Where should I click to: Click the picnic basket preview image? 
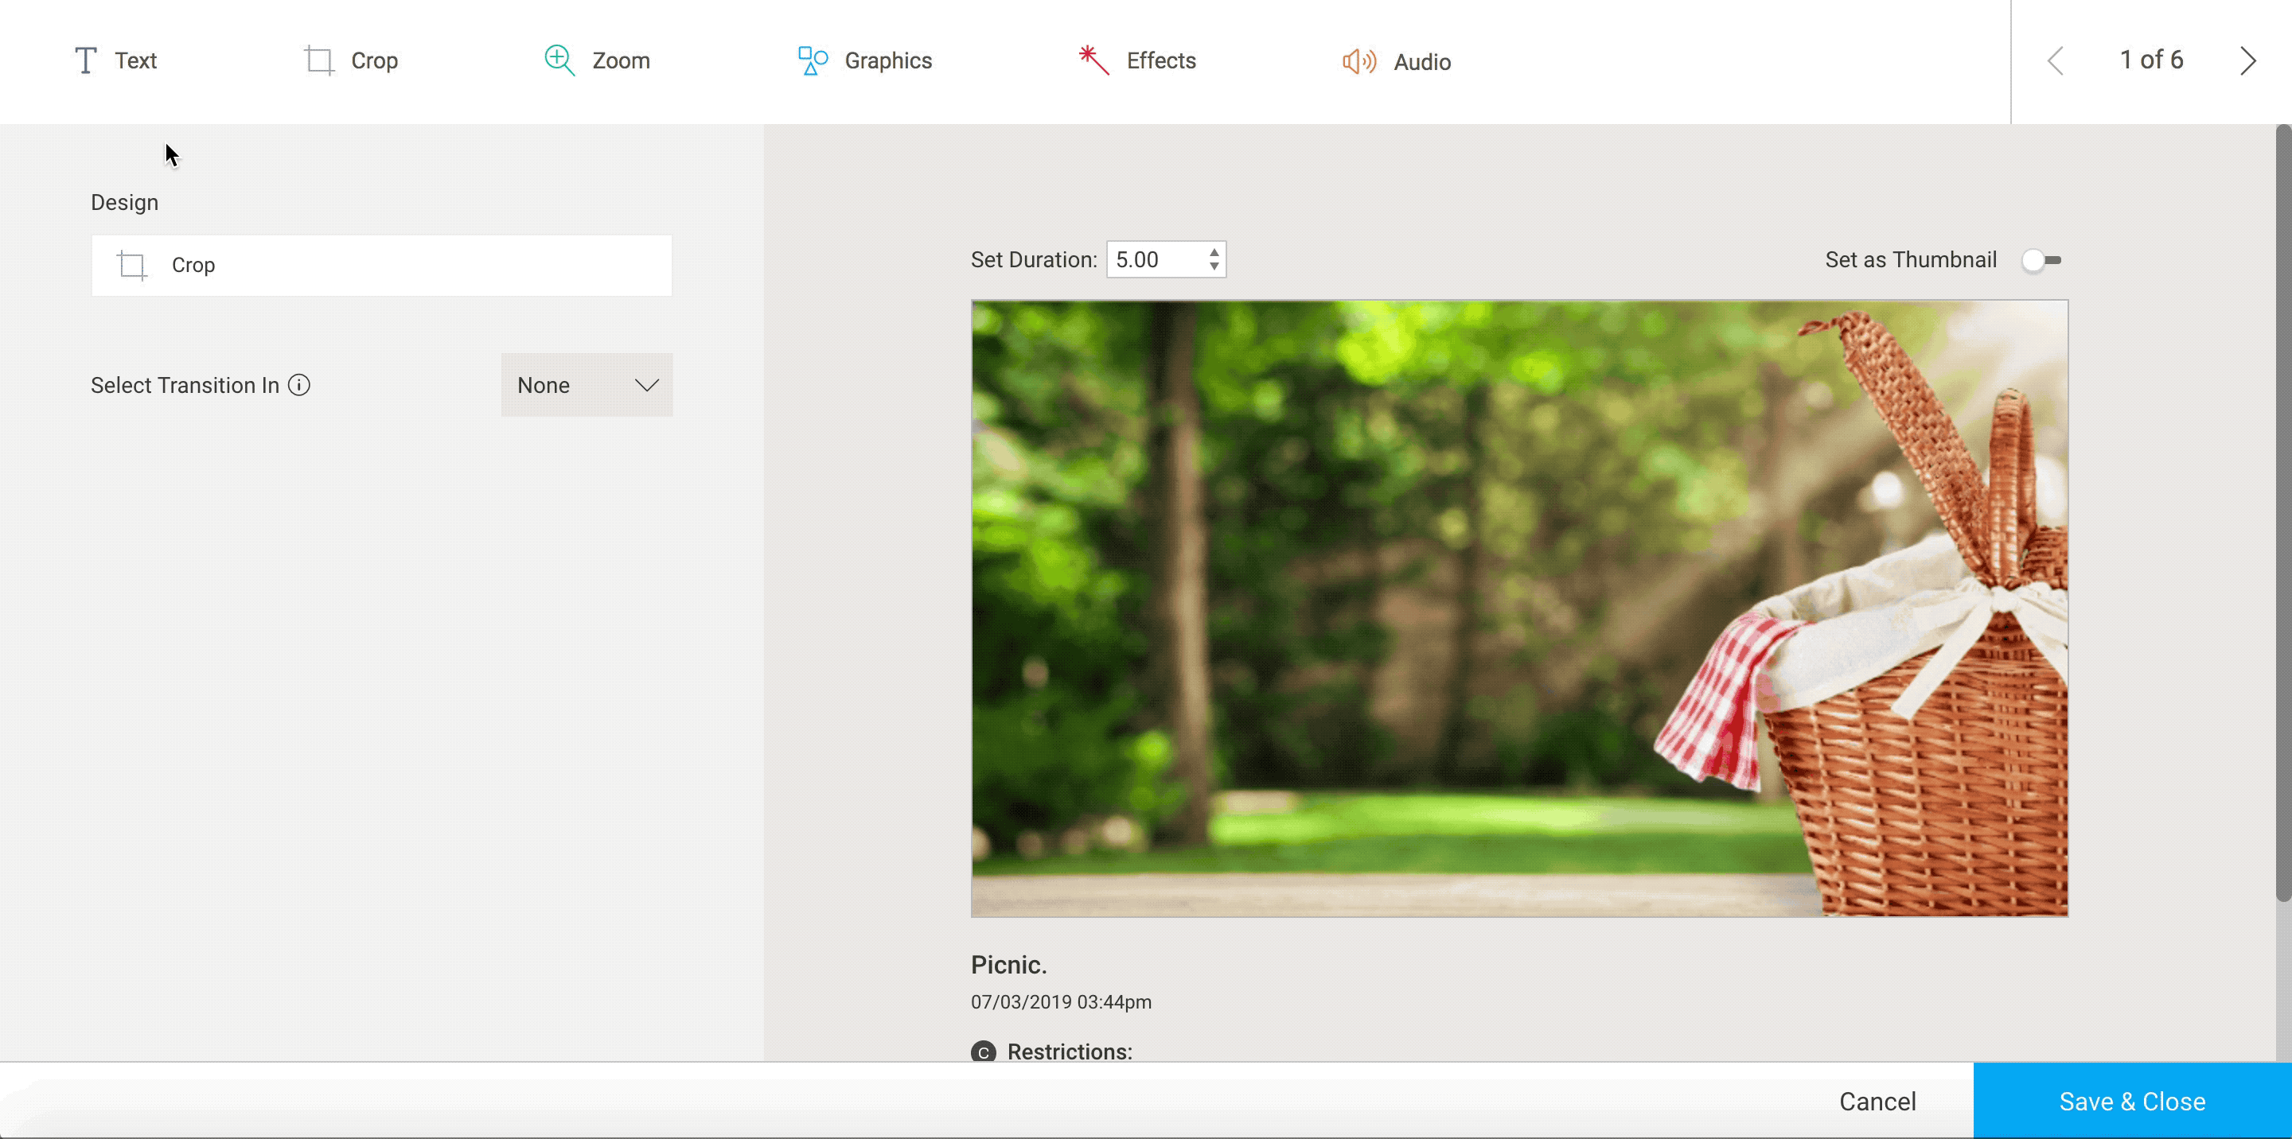point(1518,608)
